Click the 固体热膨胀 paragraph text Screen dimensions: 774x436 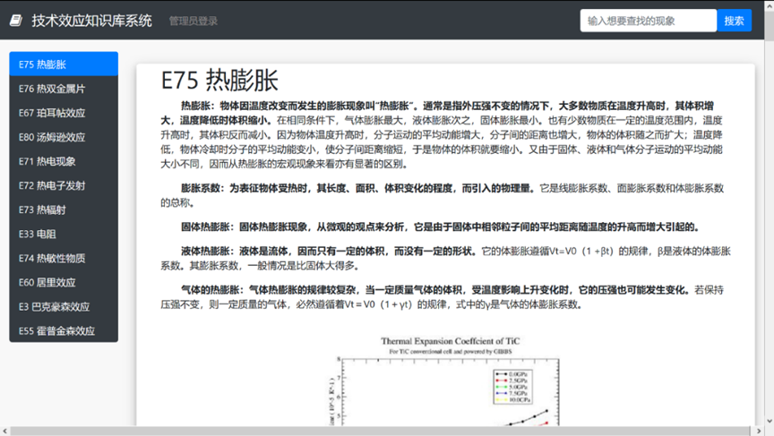pos(441,227)
